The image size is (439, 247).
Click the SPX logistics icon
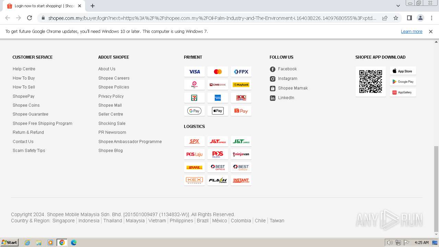194,141
